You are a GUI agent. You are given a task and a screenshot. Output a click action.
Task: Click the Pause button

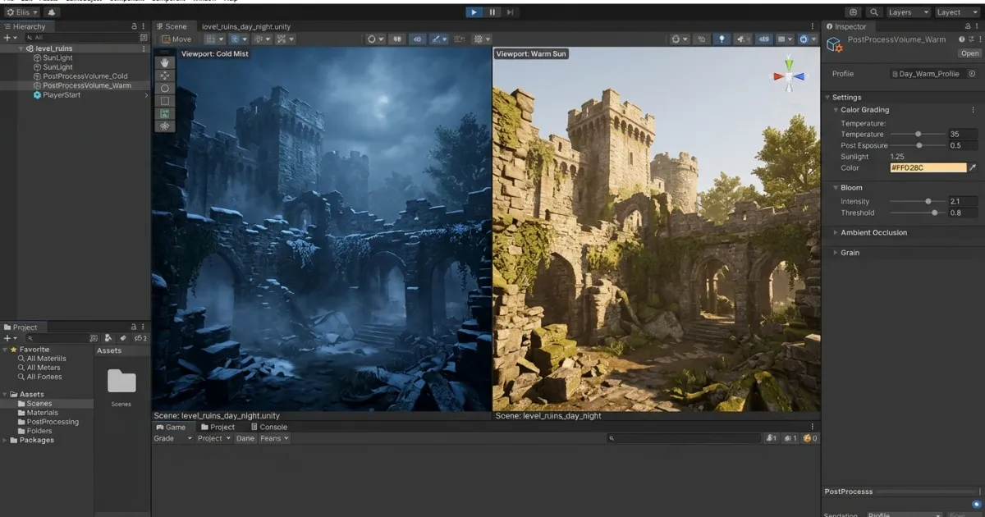492,12
